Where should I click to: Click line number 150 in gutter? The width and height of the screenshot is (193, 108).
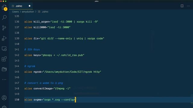[x=17, y=100]
